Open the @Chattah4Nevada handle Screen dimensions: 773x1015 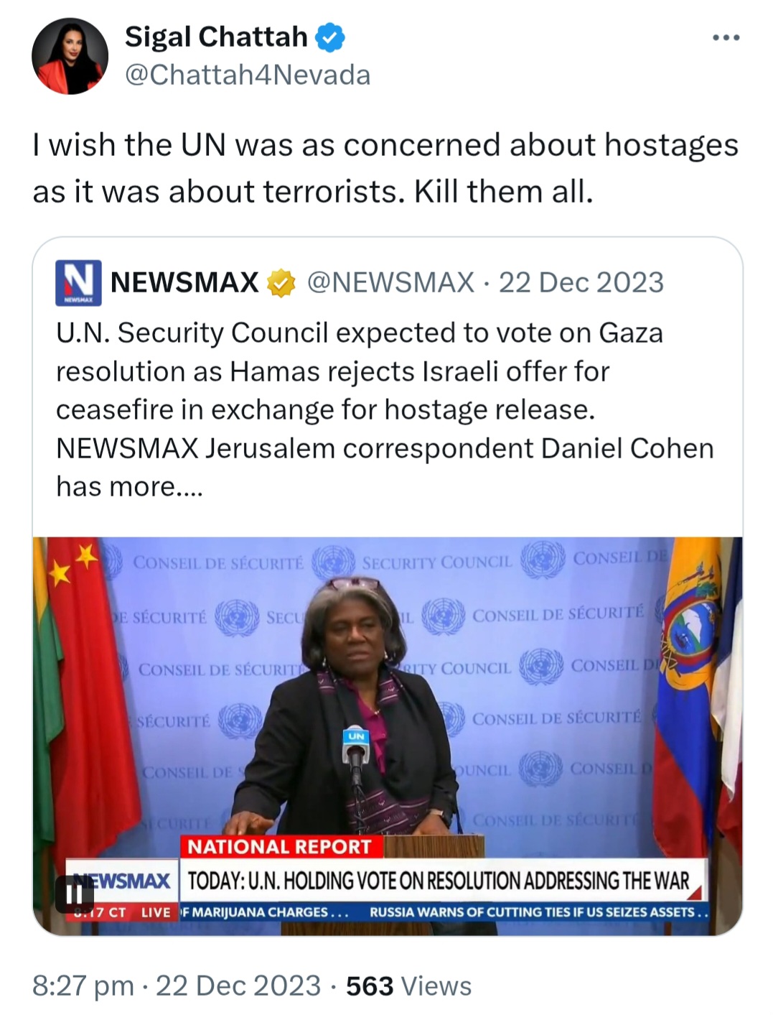[248, 75]
